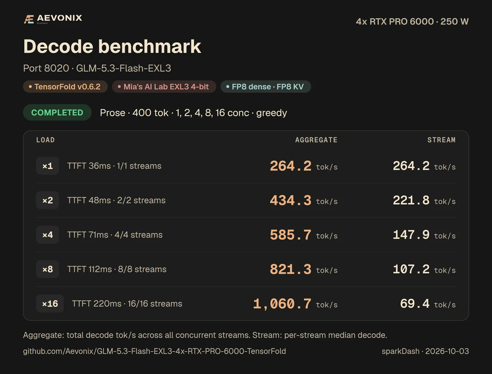Click 'TTFT 71ms · 4/4 streams'

pyautogui.click(x=115, y=235)
